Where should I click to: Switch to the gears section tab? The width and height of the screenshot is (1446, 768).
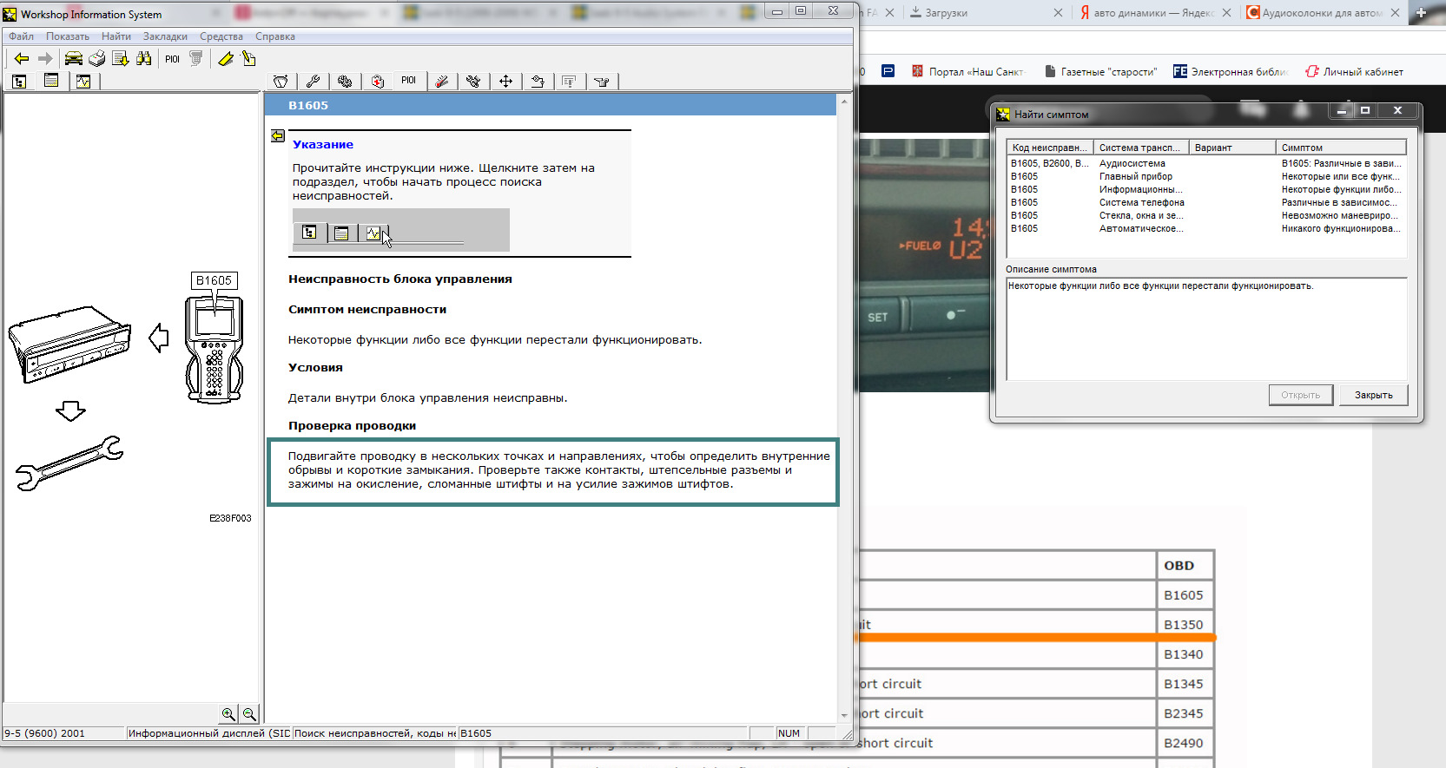point(345,81)
